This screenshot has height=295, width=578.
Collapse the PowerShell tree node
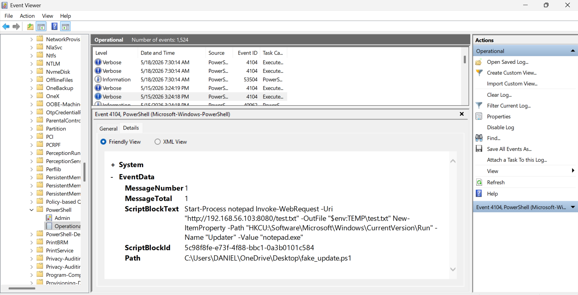point(31,210)
